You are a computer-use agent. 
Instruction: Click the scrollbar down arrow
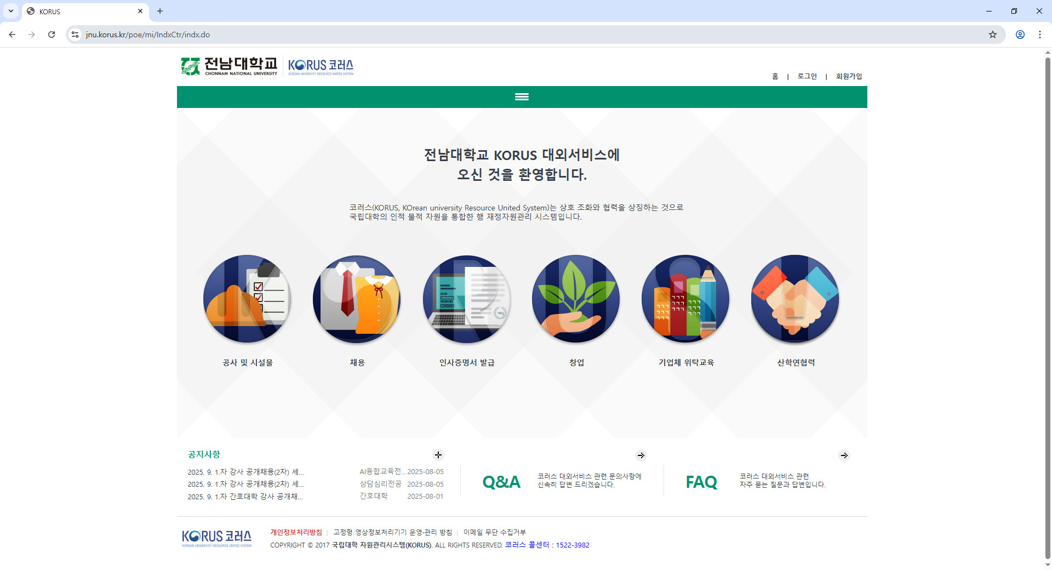coord(1047,565)
